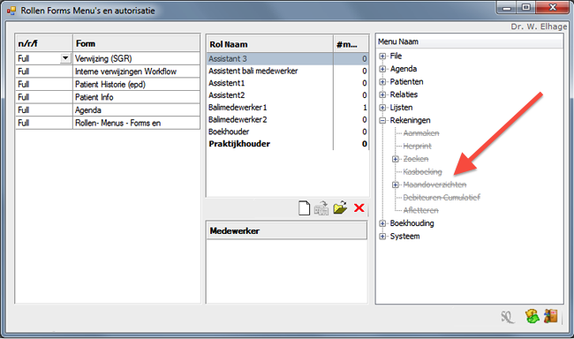Click the Form column header
The height and width of the screenshot is (339, 574).
point(137,43)
